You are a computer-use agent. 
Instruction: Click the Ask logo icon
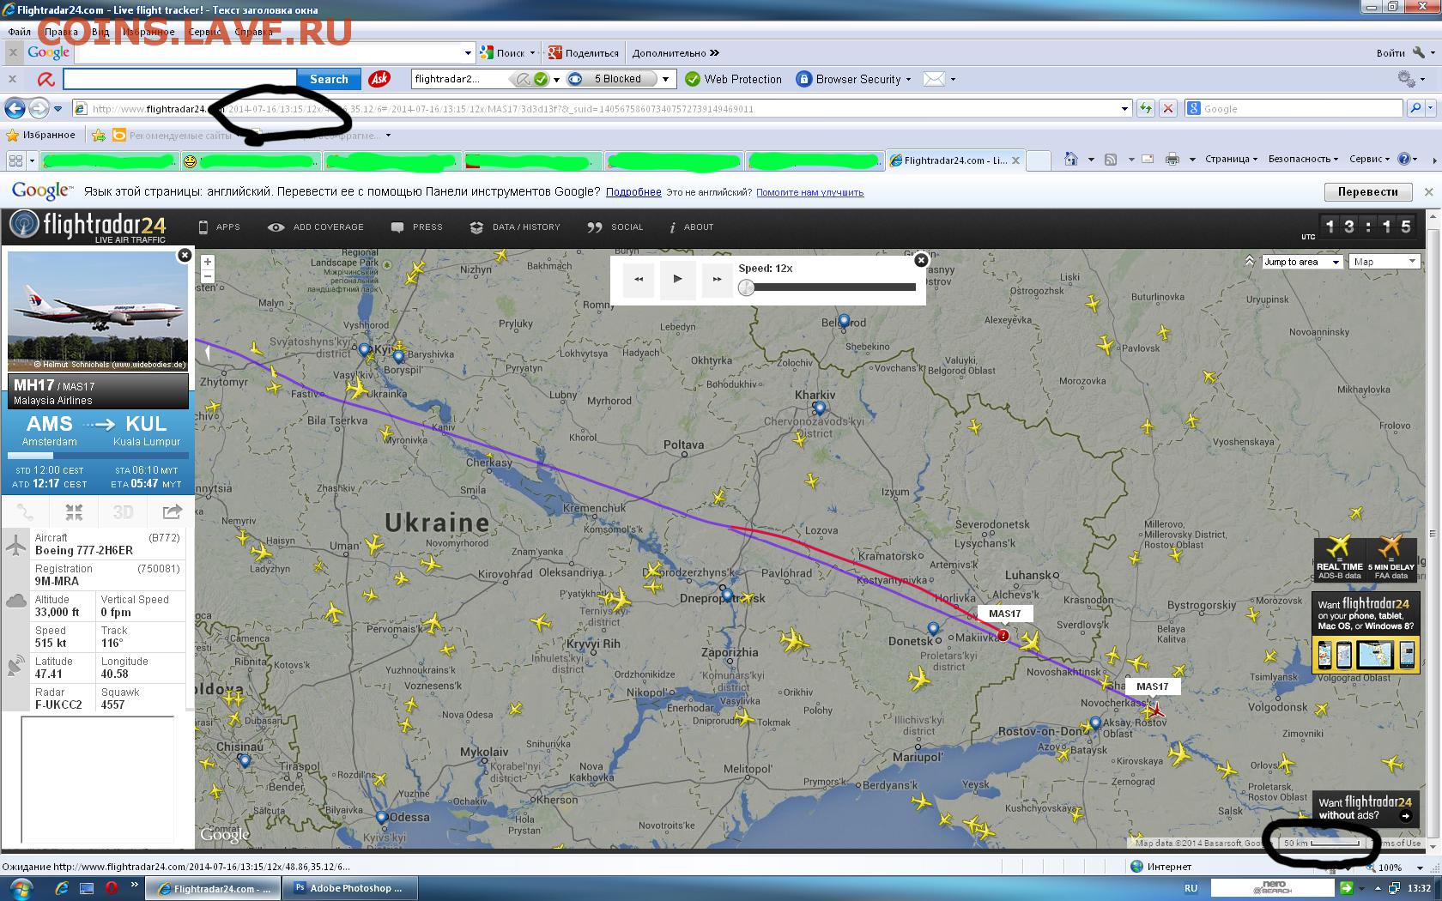[x=379, y=79]
